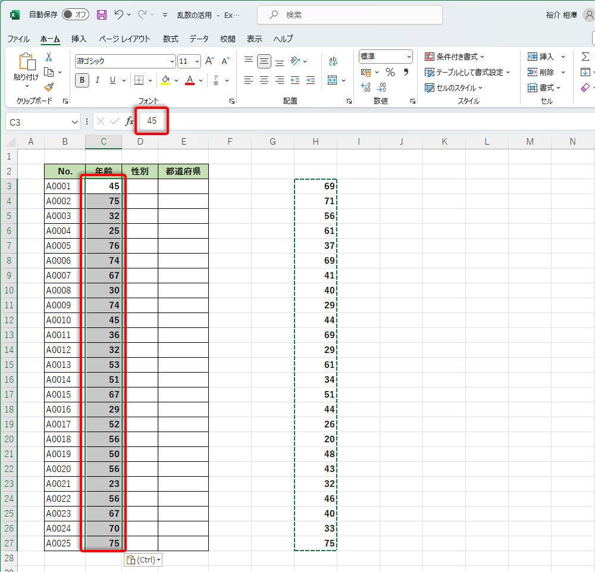Switch to the Formulas (数式) tab
Screen dimensions: 595x572
pos(170,39)
